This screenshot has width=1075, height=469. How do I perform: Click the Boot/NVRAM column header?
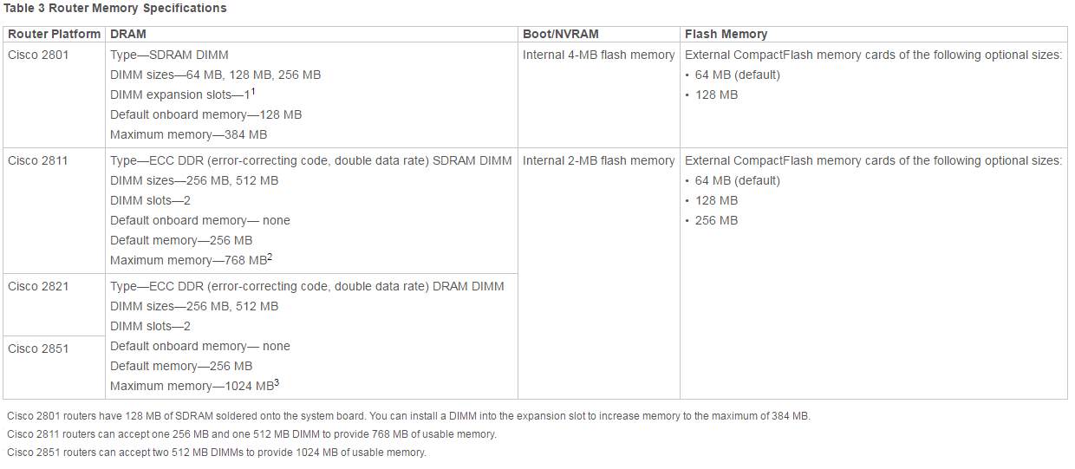(x=561, y=34)
